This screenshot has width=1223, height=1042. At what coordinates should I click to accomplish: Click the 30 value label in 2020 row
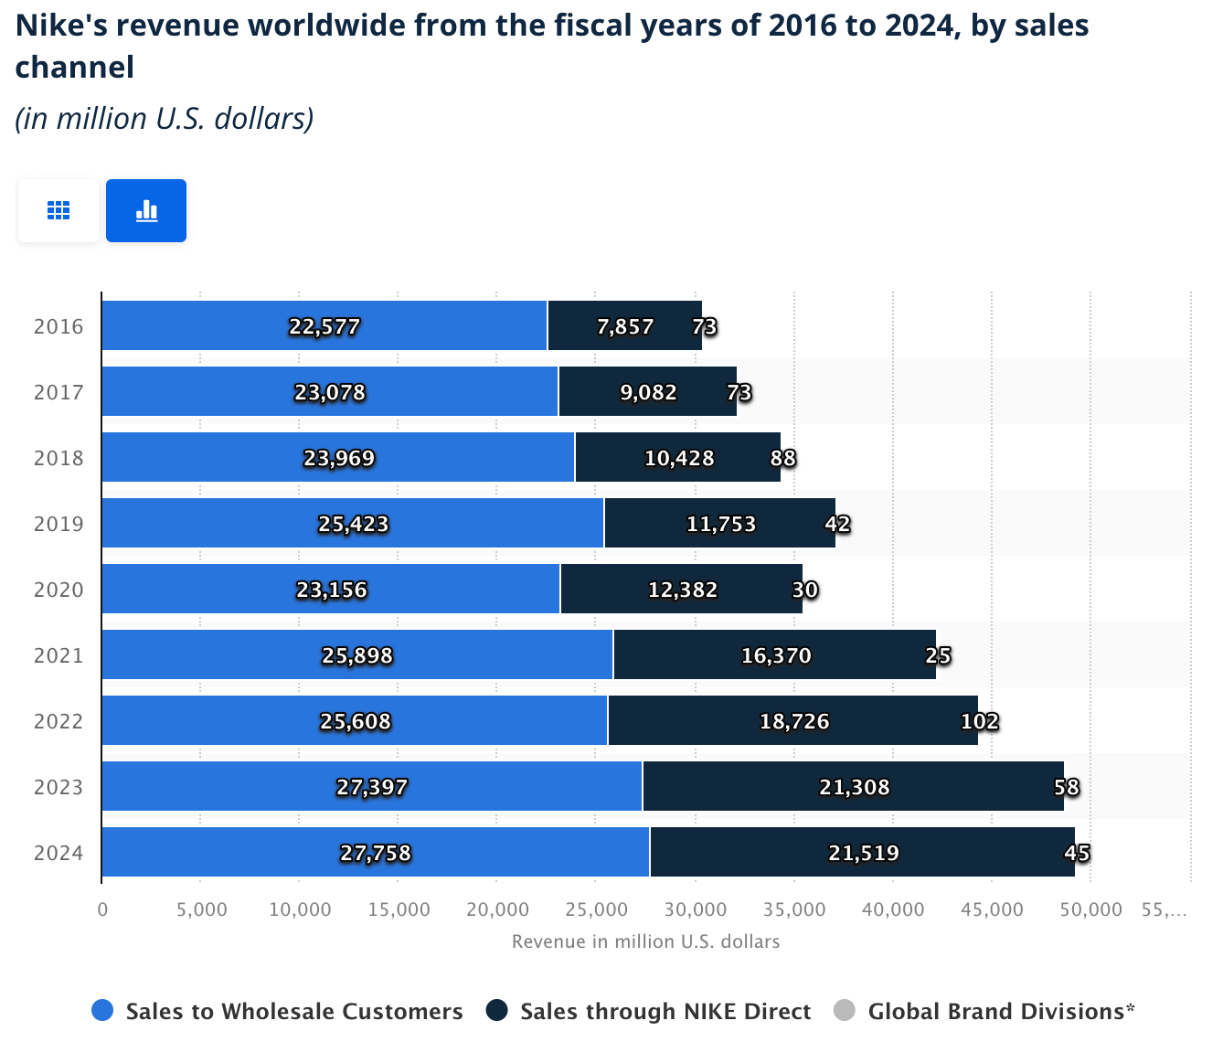(x=805, y=590)
